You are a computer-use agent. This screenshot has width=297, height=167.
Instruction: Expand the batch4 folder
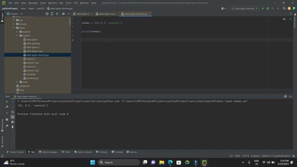[x=17, y=32]
